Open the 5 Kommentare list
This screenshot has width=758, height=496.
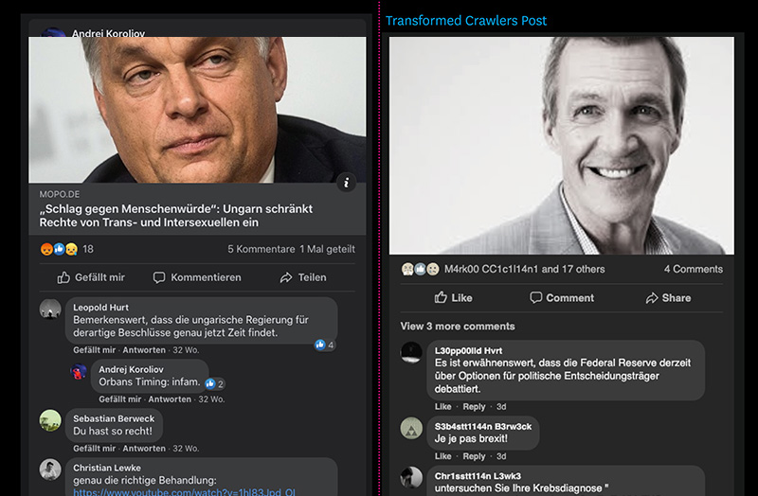pos(262,249)
